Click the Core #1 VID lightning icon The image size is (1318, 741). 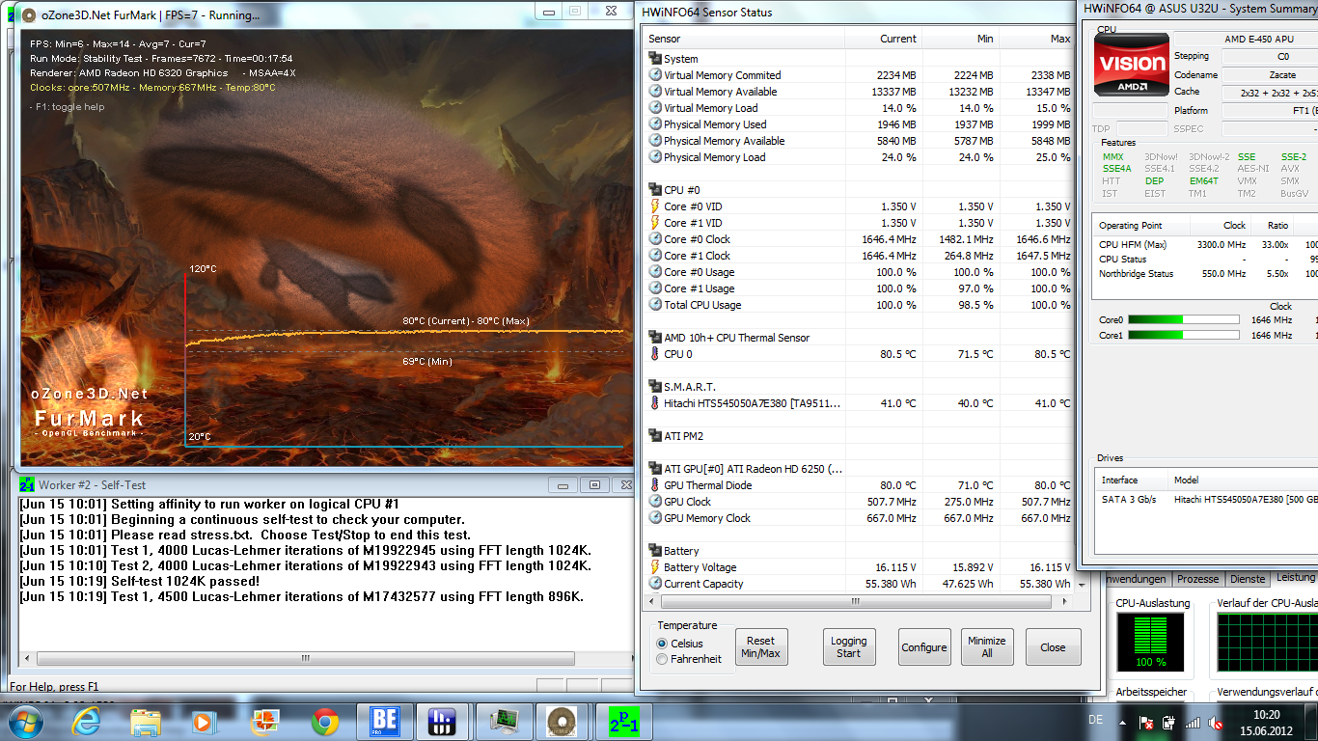point(655,223)
